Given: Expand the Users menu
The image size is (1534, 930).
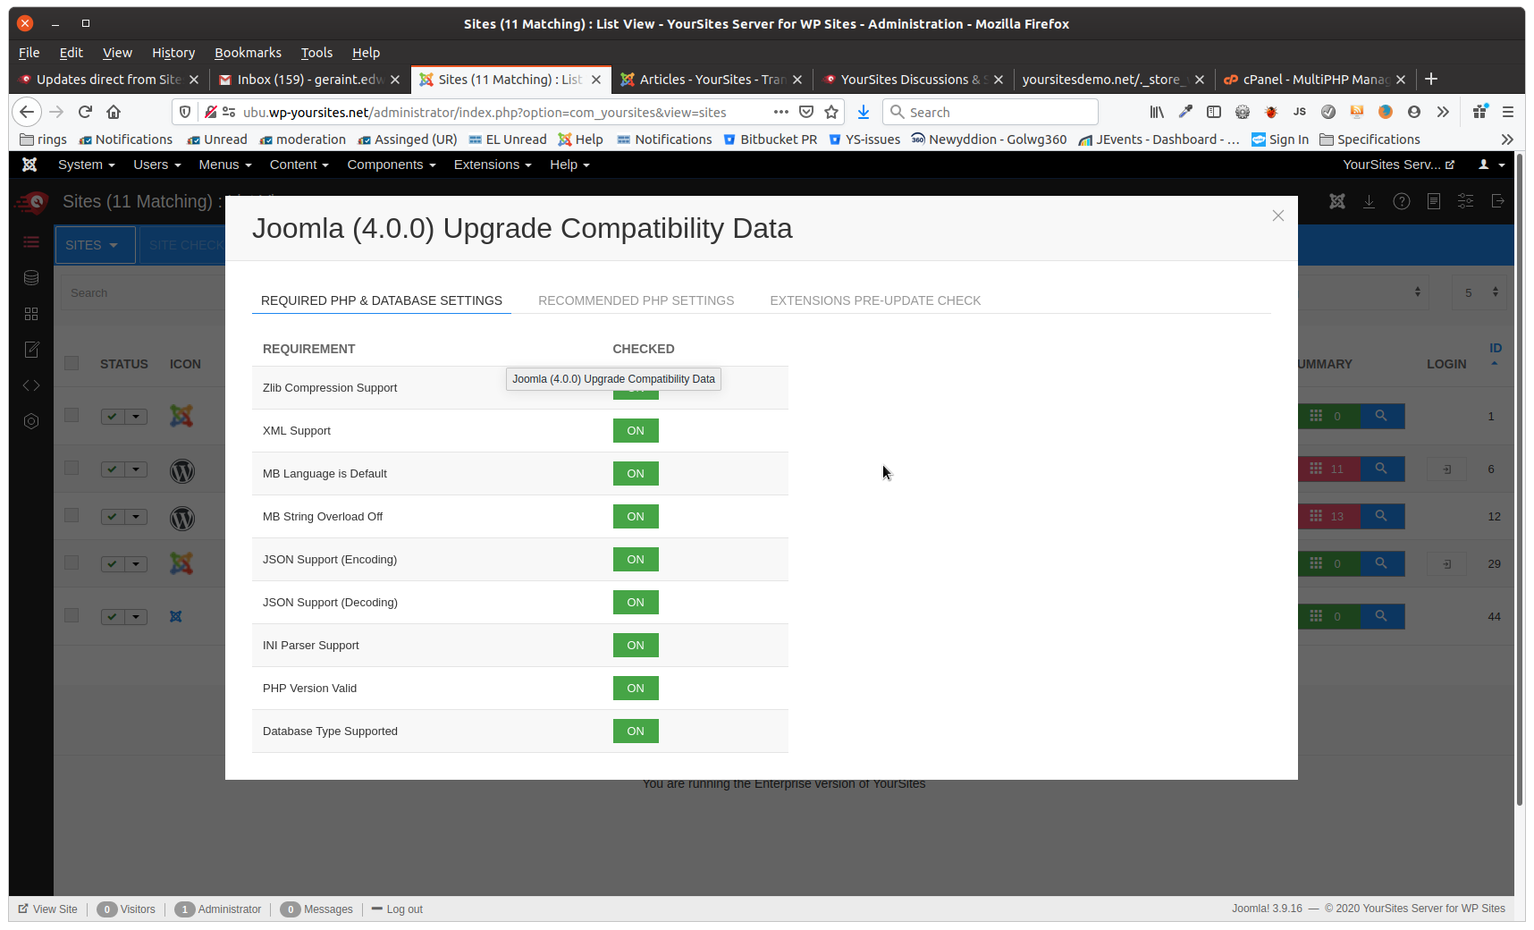Looking at the screenshot, I should (156, 165).
